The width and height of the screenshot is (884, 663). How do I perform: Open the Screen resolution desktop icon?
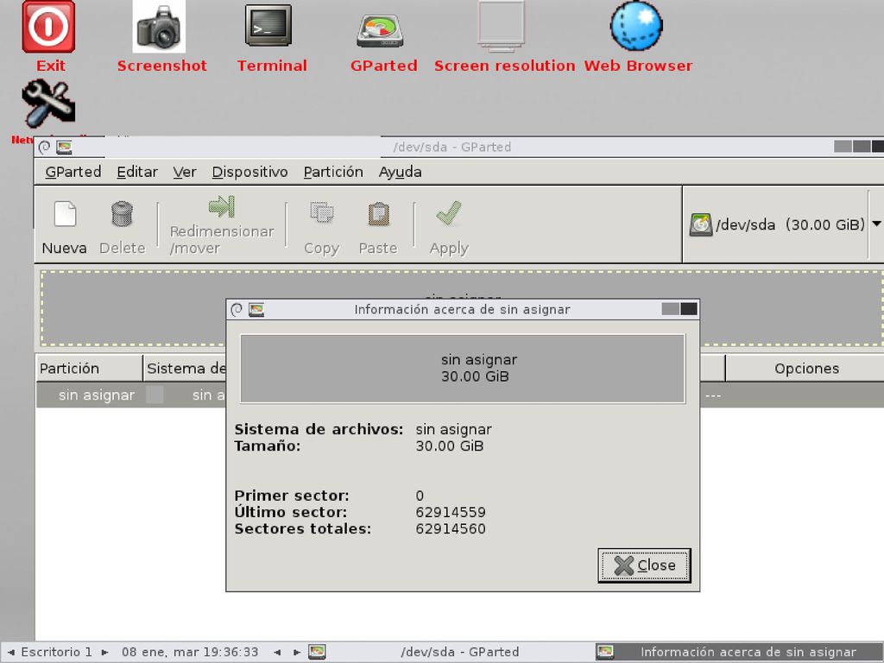tap(502, 27)
